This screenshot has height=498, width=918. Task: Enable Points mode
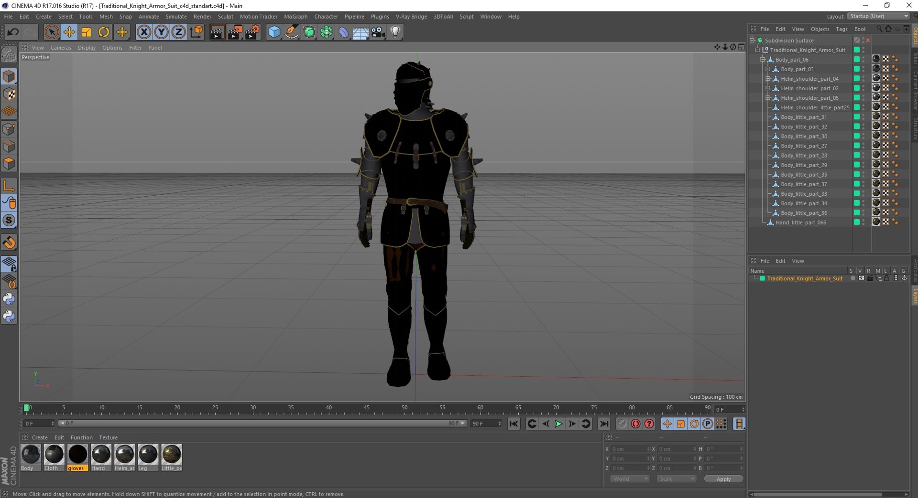pos(9,129)
